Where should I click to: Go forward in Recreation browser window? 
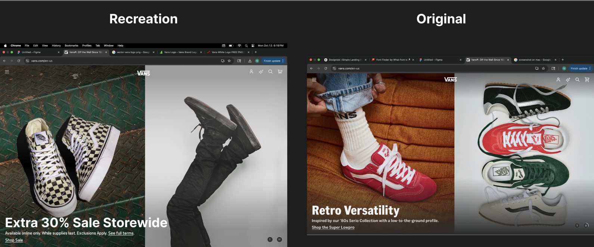[12, 61]
